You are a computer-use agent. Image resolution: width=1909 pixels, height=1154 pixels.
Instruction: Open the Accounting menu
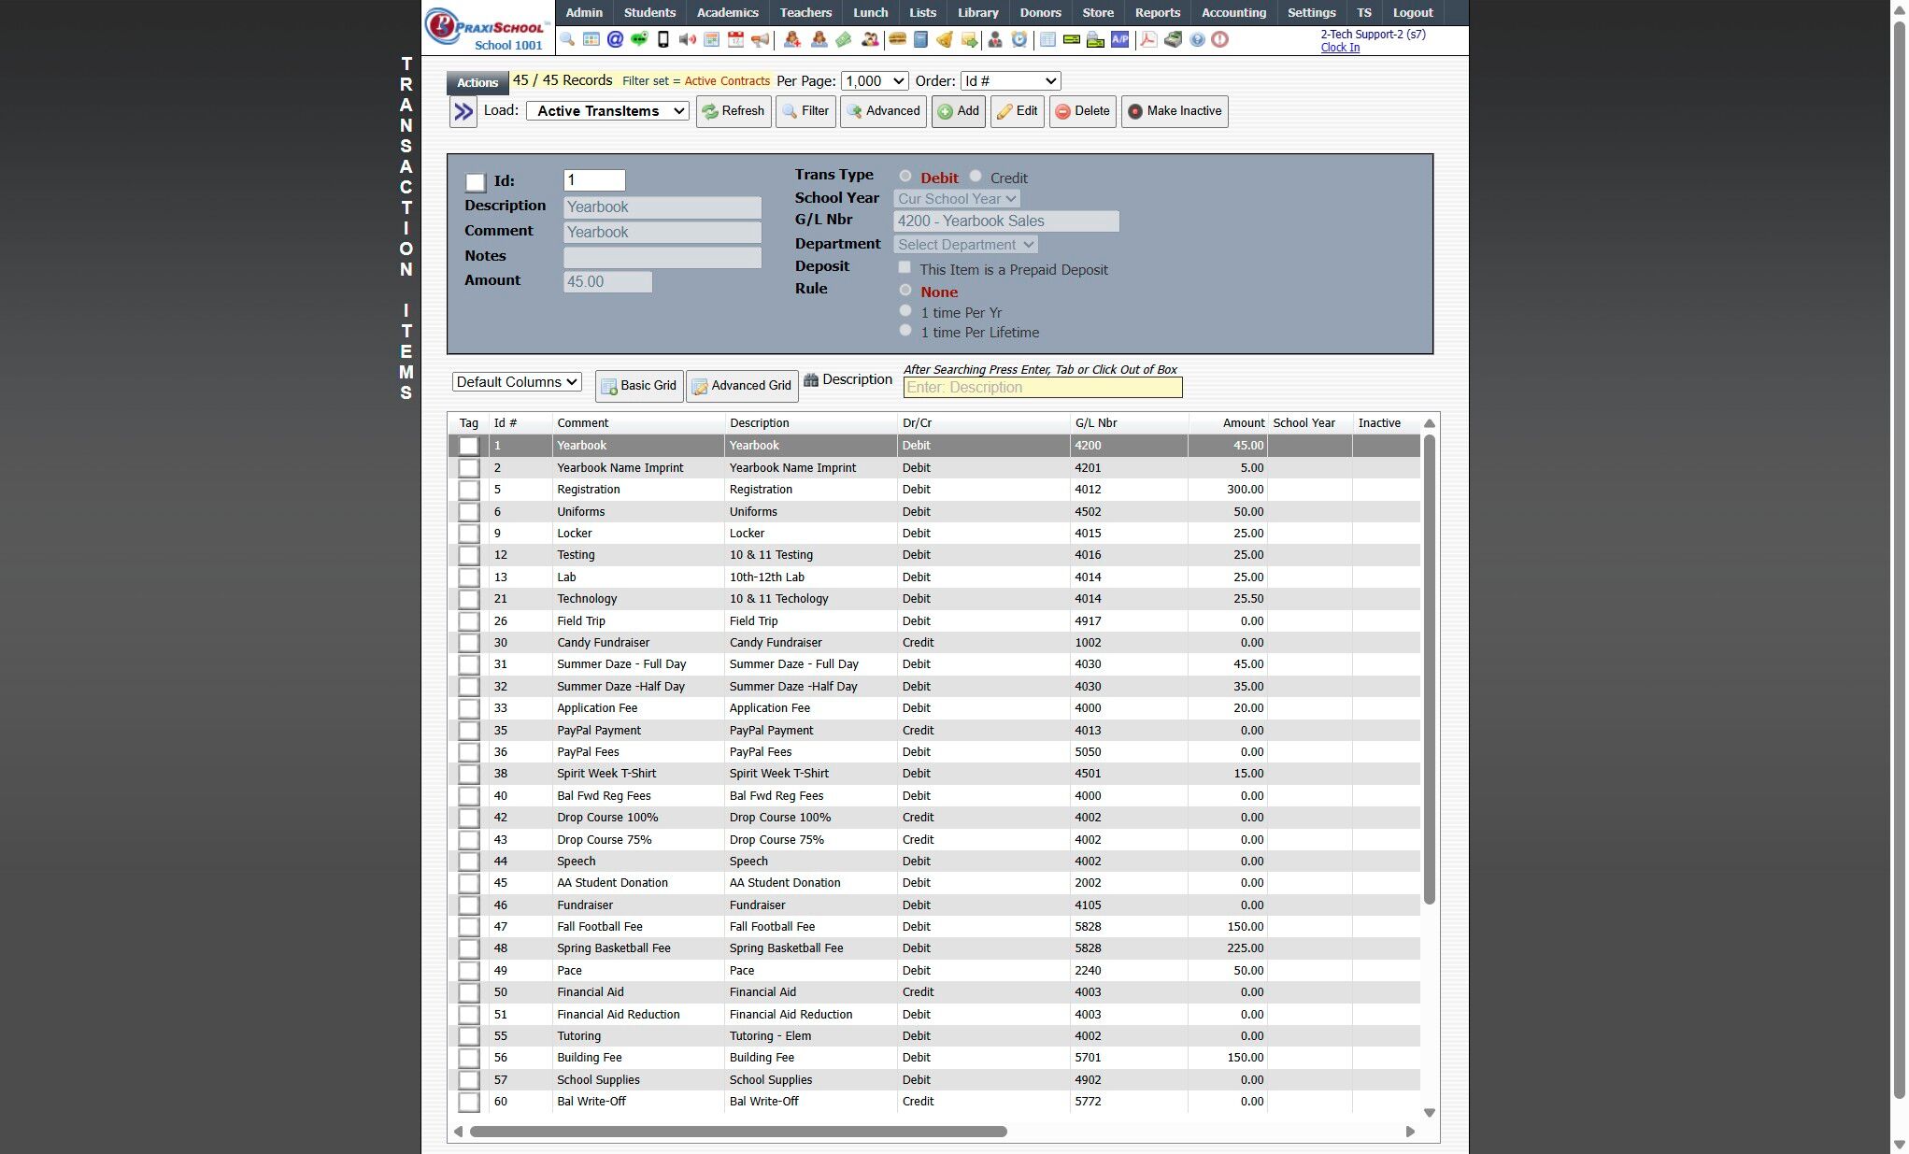click(x=1233, y=12)
